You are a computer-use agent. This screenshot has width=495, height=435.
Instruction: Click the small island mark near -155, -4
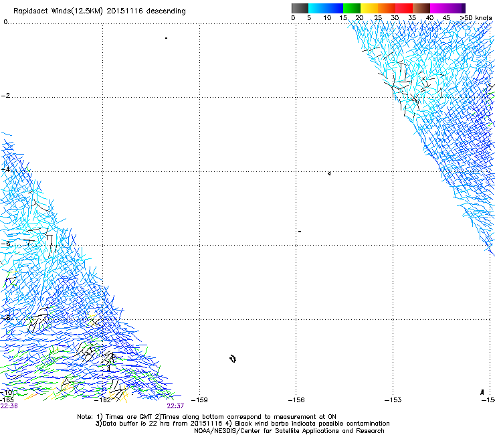click(329, 173)
